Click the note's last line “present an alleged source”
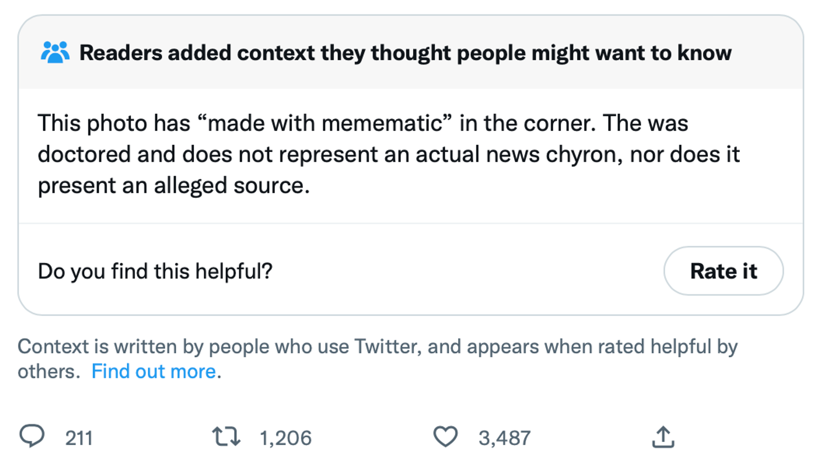This screenshot has width=825, height=464. point(174,186)
